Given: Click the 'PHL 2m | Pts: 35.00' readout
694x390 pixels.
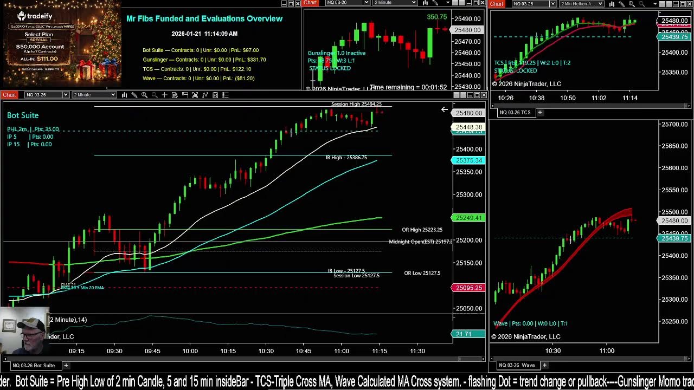Looking at the screenshot, I should (33, 129).
